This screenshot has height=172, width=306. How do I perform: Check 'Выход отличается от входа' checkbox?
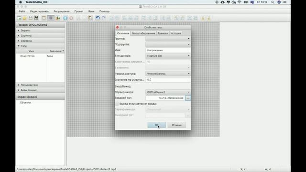(117, 104)
